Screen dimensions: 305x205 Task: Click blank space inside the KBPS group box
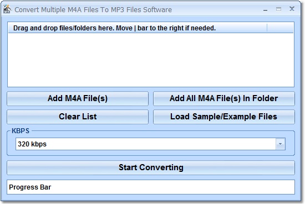[x=151, y=153]
